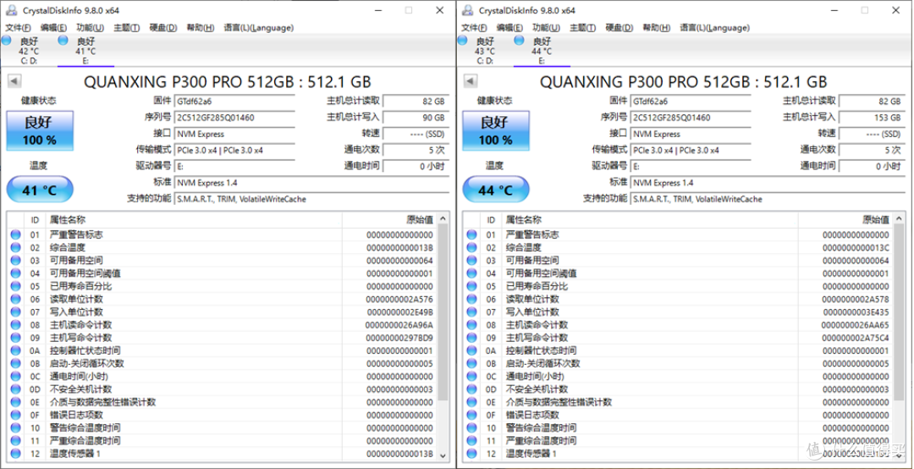Open 语言(L)(Language) menu in right window
The width and height of the screenshot is (914, 469).
pos(714,27)
